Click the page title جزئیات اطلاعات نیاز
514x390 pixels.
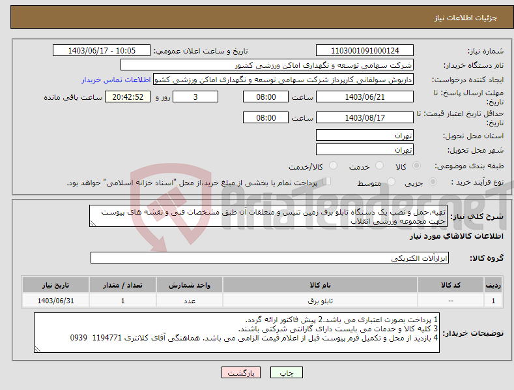click(466, 18)
